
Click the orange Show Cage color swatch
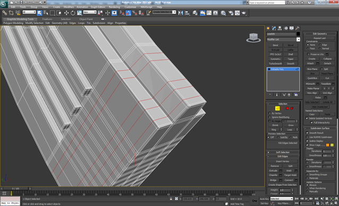pyautogui.click(x=327, y=145)
